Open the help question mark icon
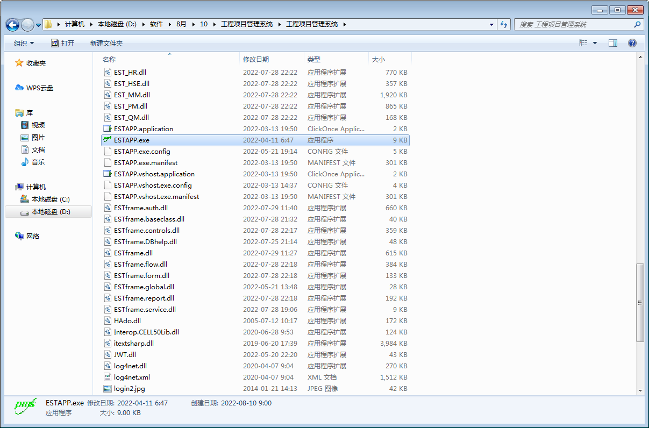Image resolution: width=649 pixels, height=428 pixels. [632, 43]
